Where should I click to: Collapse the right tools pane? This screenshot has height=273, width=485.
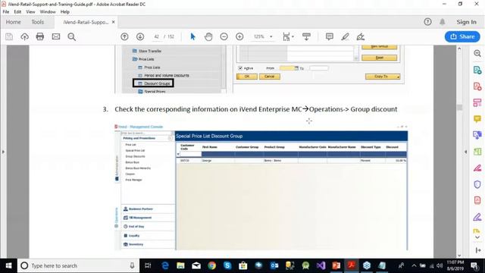pos(478,250)
